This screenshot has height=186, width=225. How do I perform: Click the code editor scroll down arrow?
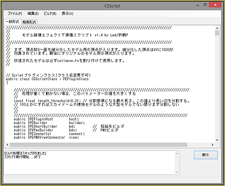(x=217, y=140)
